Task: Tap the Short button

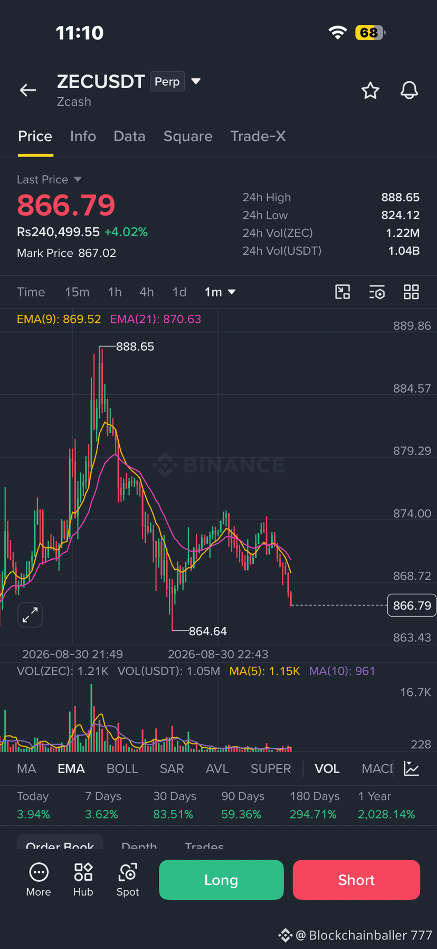Action: pyautogui.click(x=356, y=880)
